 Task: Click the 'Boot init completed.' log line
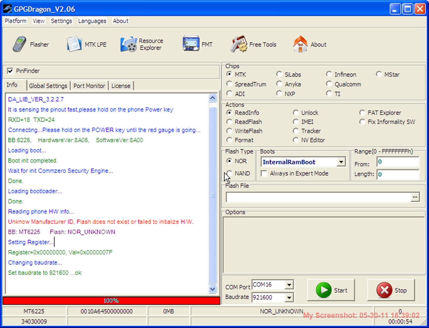(32, 161)
